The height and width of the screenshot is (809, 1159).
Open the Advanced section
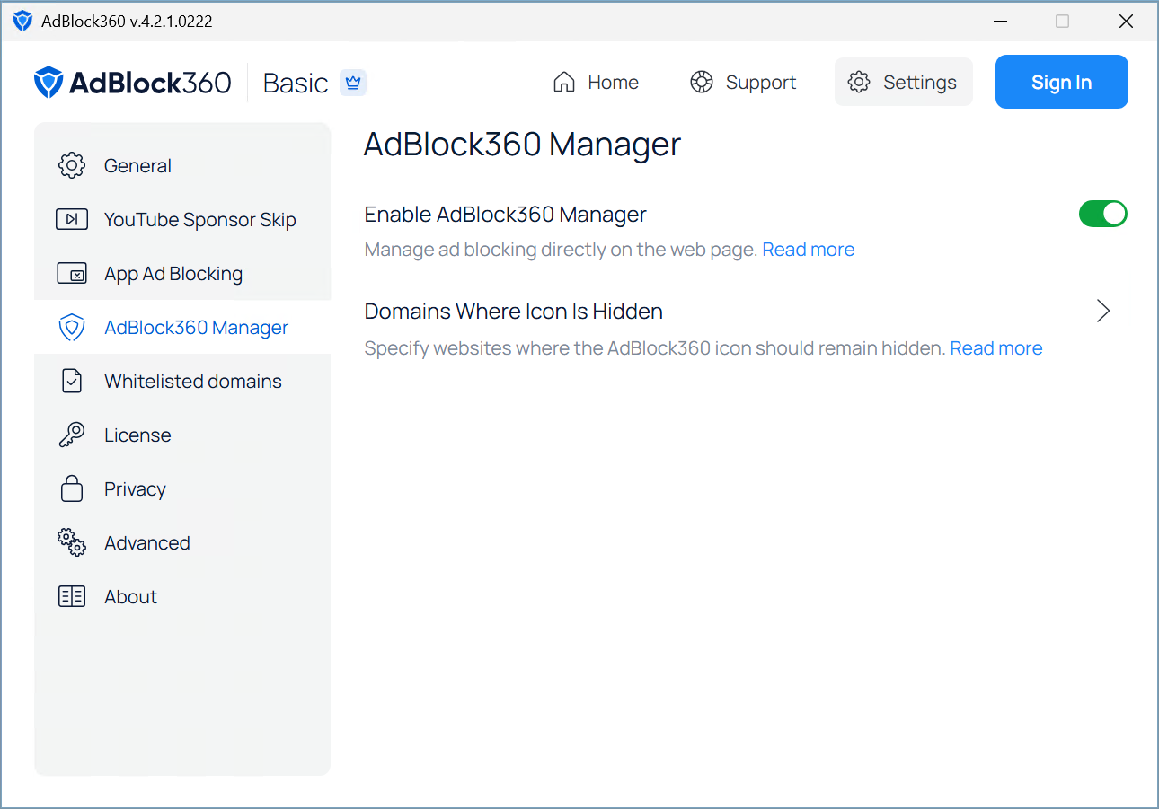point(182,542)
